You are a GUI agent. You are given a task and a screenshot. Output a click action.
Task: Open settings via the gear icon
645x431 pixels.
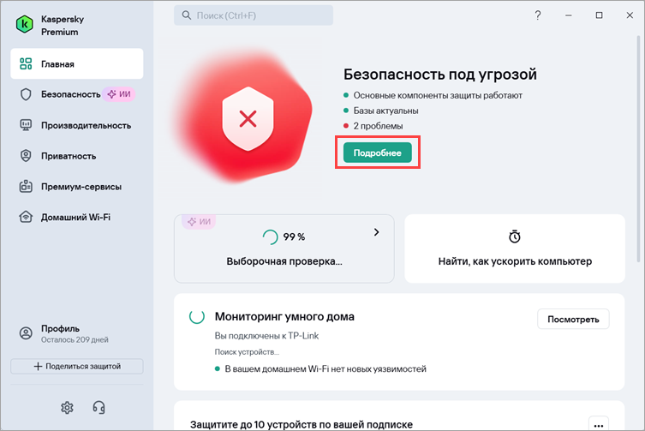click(67, 408)
